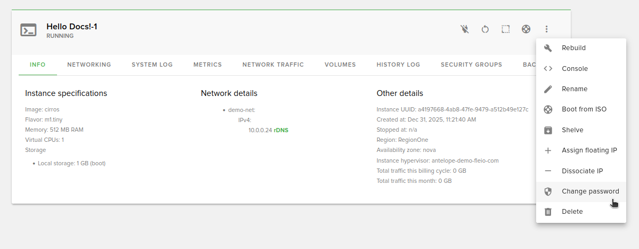The height and width of the screenshot is (249, 639).
Task: Click Change password in the menu
Action: point(590,191)
